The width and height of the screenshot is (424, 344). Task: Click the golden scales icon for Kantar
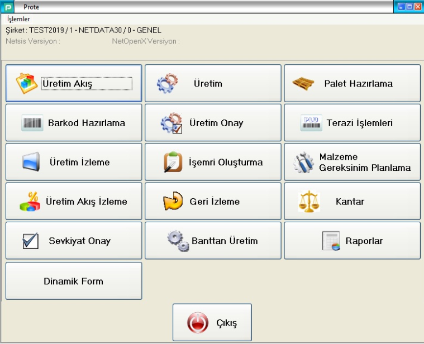309,202
